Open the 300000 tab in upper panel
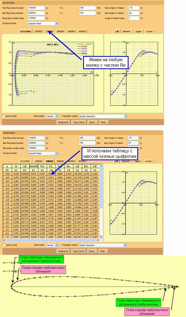This screenshot has width=186, height=317. click(x=60, y=32)
